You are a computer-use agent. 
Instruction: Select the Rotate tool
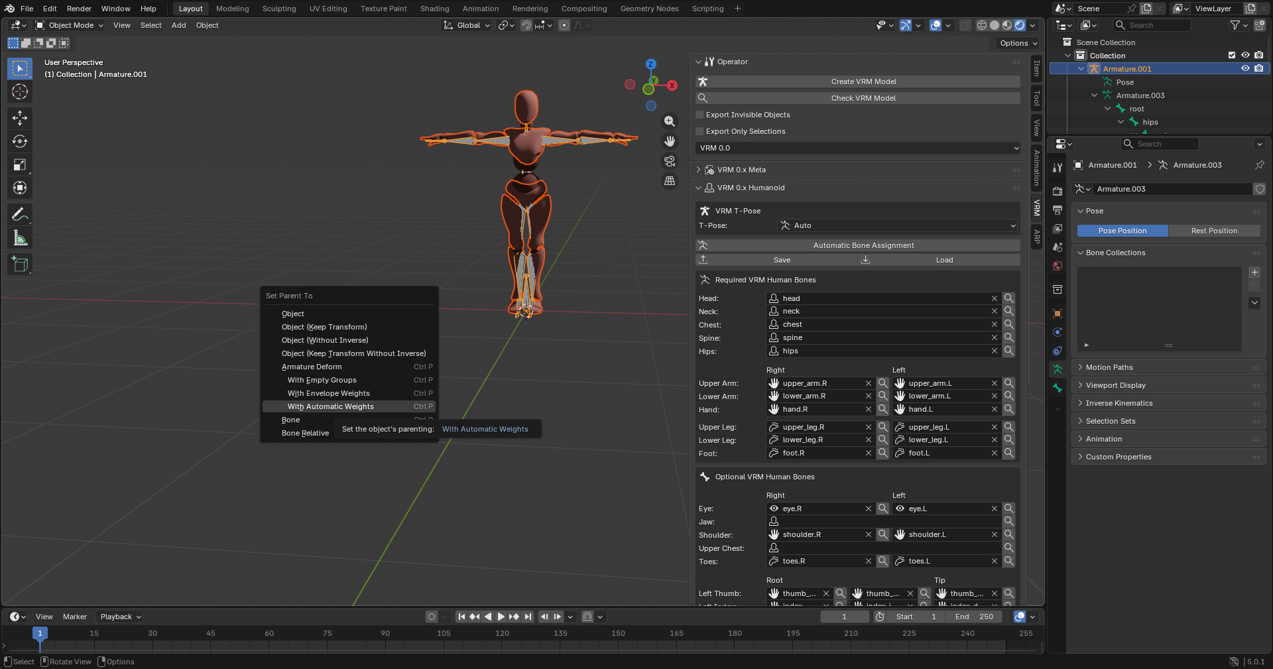pyautogui.click(x=20, y=141)
